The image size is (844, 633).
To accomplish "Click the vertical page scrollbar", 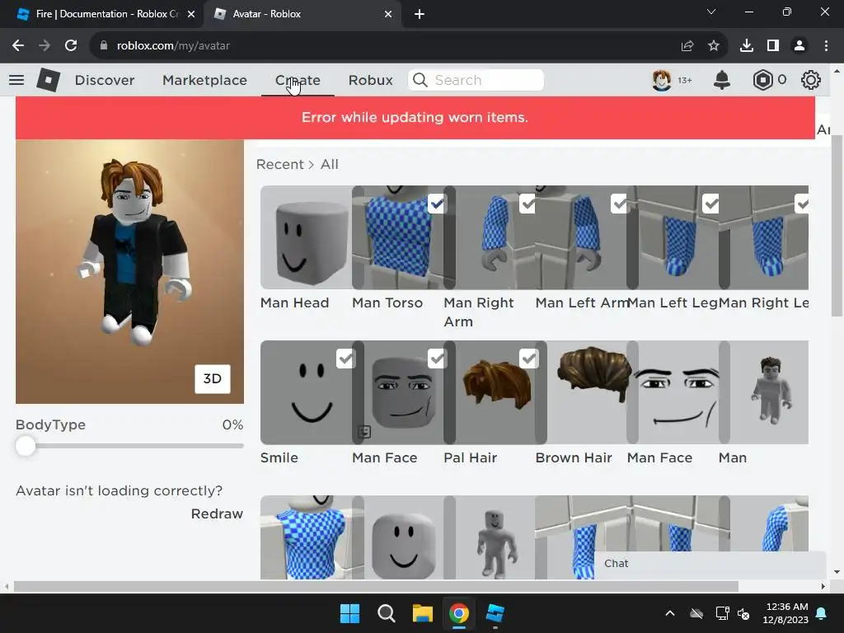I will click(837, 226).
